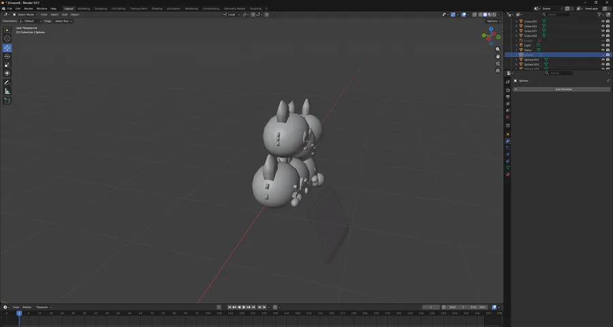Open the Local transform orientation dropdown
Image resolution: width=613 pixels, height=327 pixels.
(x=231, y=14)
